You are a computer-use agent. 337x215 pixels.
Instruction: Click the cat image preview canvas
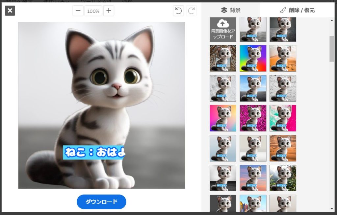coord(101,105)
